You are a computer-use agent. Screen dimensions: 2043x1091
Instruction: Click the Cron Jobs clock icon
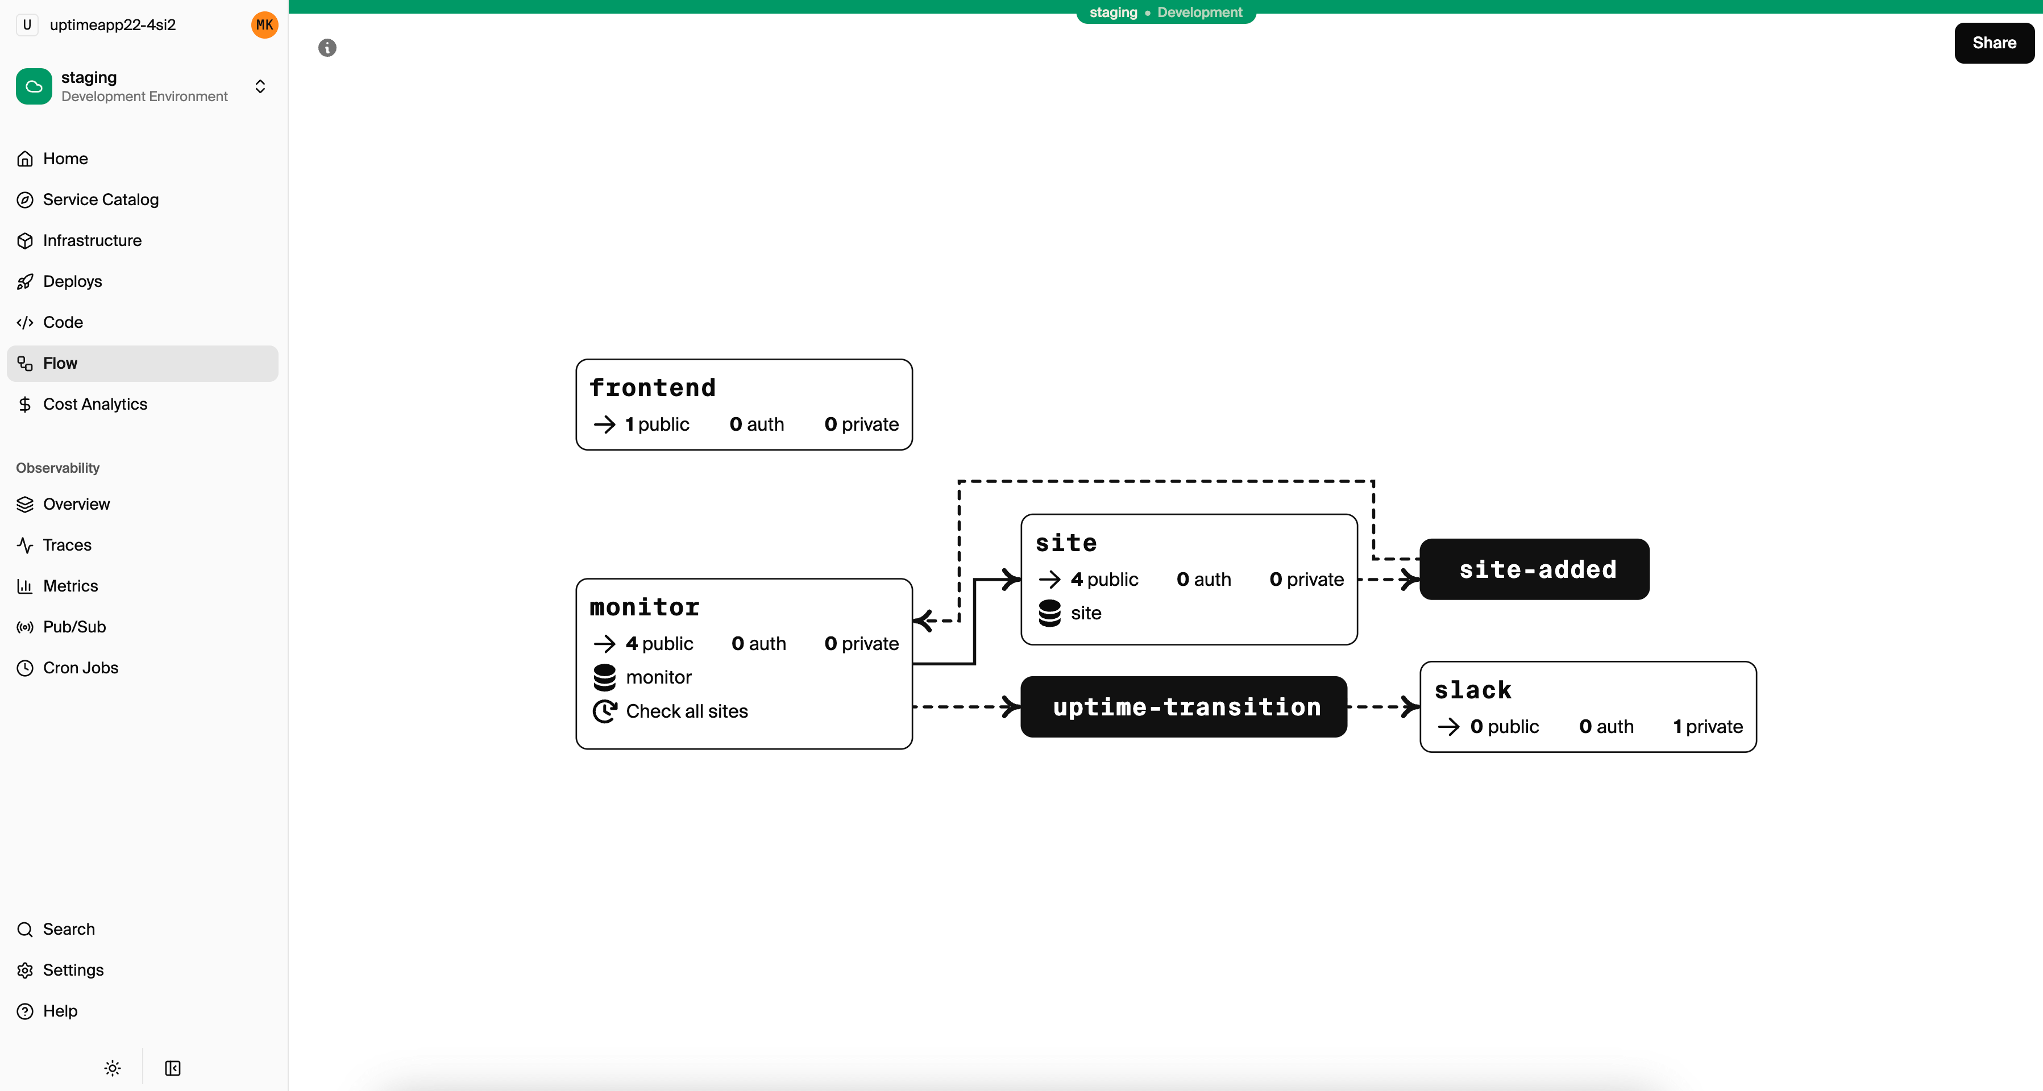point(26,668)
